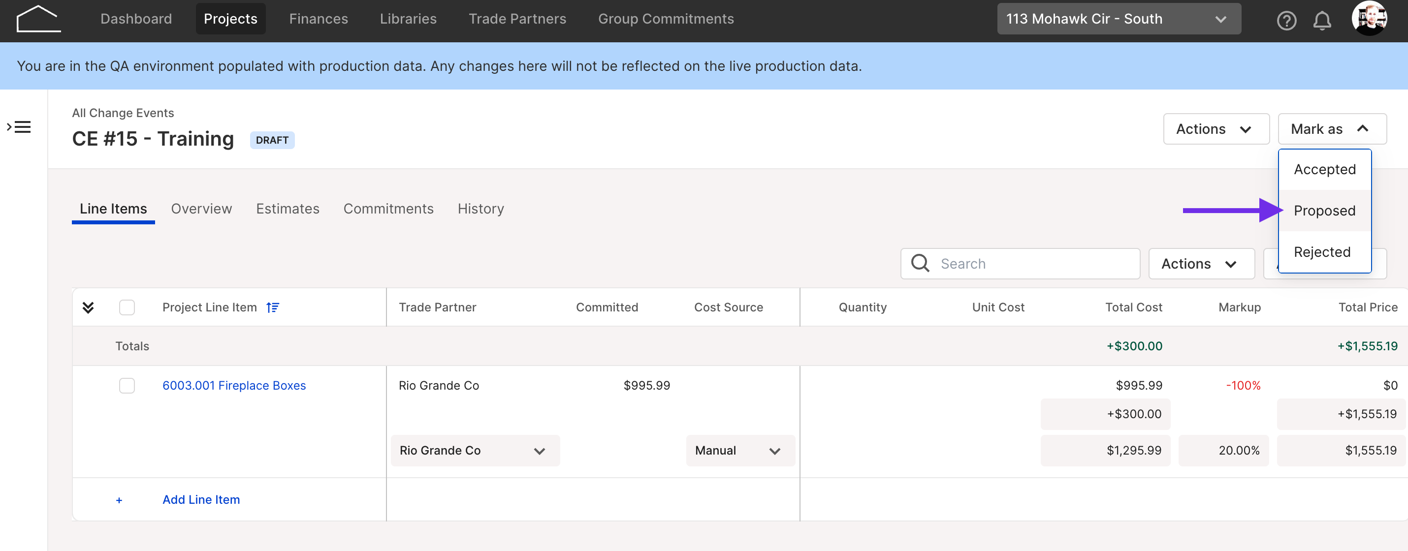Image resolution: width=1408 pixels, height=551 pixels.
Task: Click the house logo icon
Action: (38, 19)
